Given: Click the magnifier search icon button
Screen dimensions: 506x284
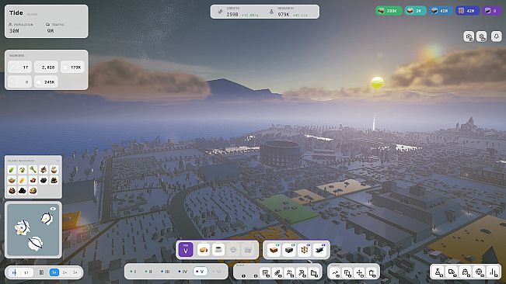Looking at the screenshot, I should click(482, 36).
